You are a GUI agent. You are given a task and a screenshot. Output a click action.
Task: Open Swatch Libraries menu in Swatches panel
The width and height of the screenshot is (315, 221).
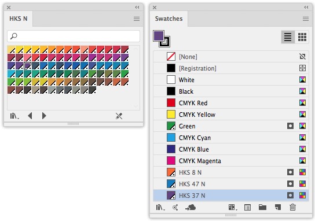click(160, 207)
